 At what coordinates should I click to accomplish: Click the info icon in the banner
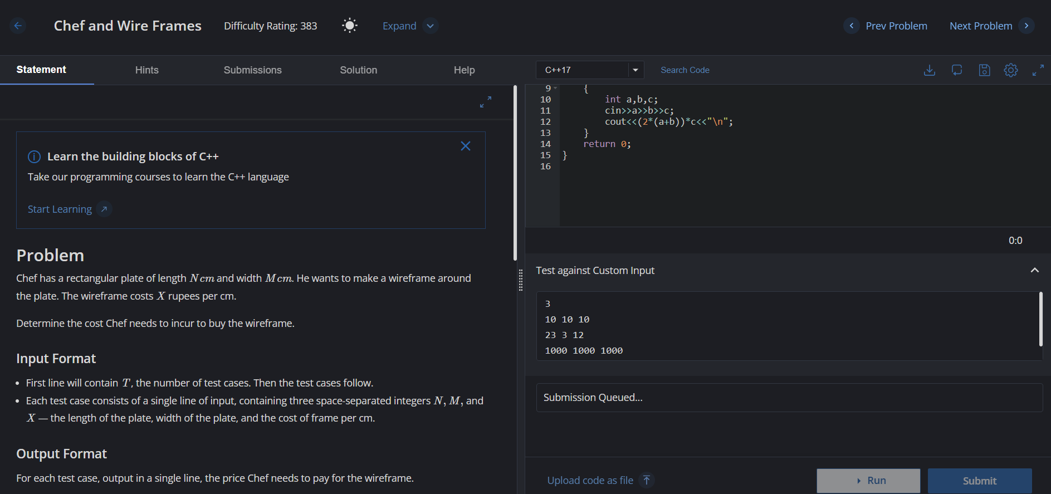pos(34,156)
